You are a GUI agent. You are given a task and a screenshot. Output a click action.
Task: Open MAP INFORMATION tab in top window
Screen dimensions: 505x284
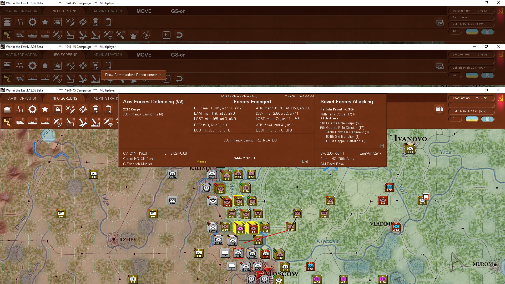click(x=21, y=11)
